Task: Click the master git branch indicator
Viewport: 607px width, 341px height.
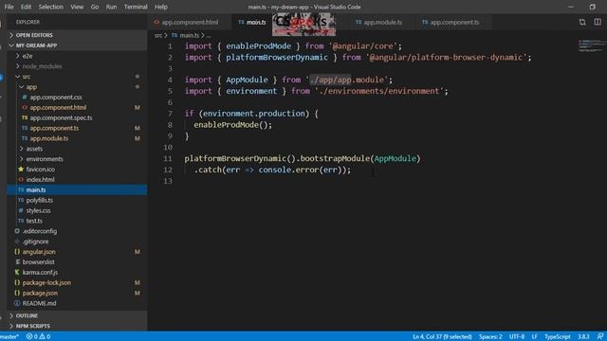Action: (9, 337)
